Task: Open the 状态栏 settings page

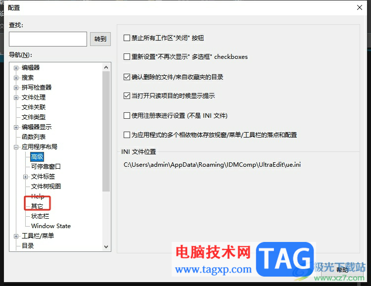Action: pos(40,216)
